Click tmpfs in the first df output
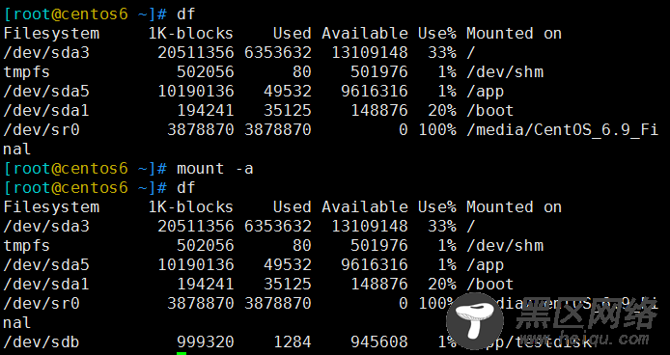This screenshot has width=670, height=355. point(26,71)
